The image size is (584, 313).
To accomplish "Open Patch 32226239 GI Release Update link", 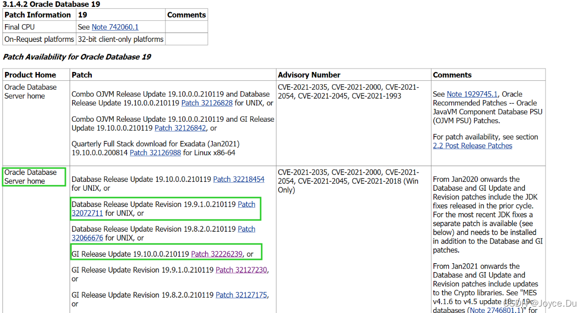I will click(x=217, y=254).
